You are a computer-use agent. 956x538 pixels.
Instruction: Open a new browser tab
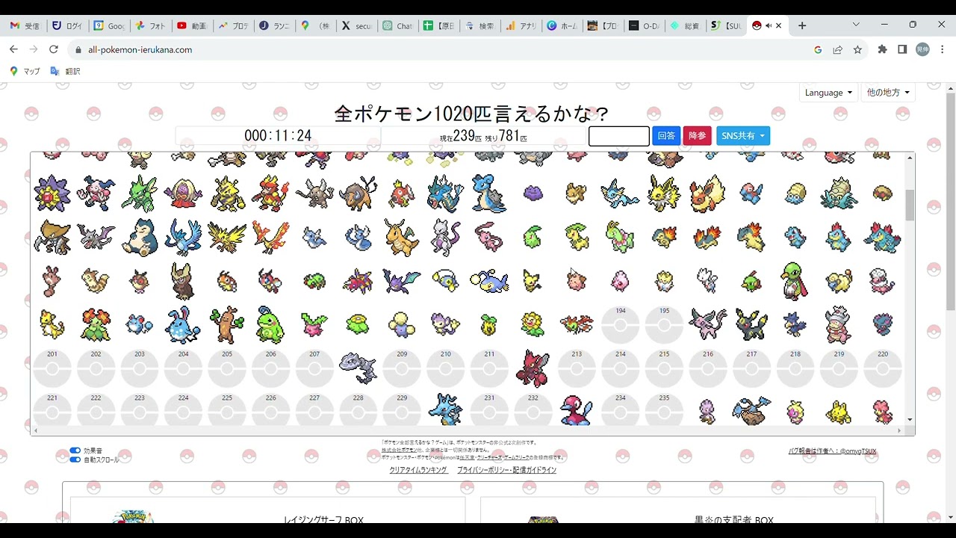pos(802,25)
